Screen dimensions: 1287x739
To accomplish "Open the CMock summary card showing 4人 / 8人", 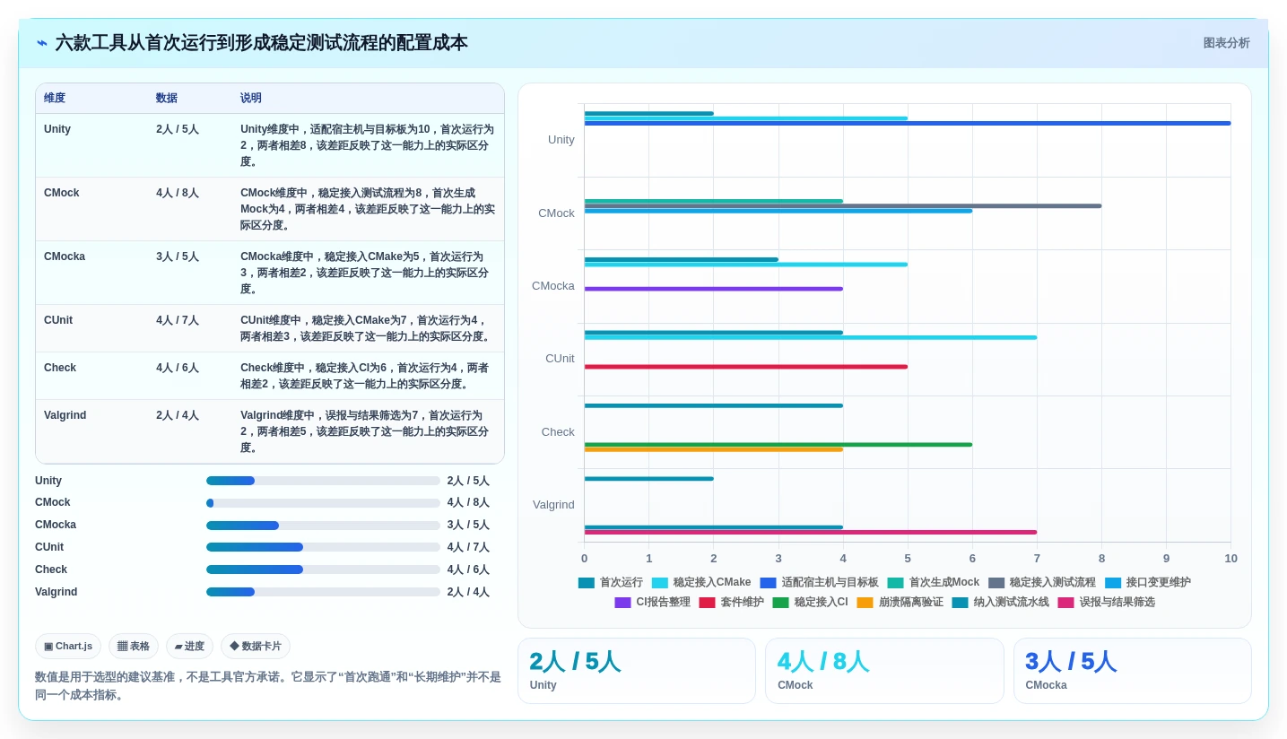I will [884, 671].
